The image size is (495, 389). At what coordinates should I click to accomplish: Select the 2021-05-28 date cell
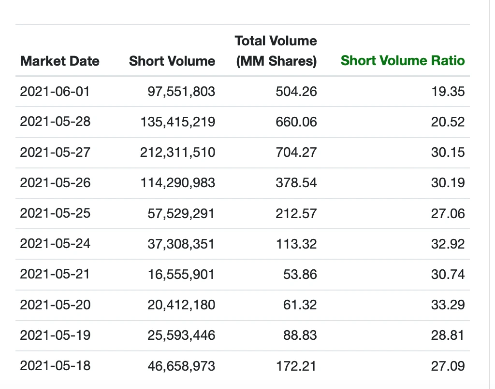(x=55, y=122)
